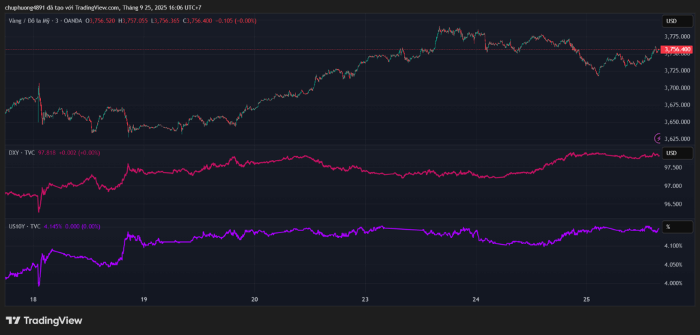
Task: Click the TradingView logo at bottom left
Action: point(44,320)
